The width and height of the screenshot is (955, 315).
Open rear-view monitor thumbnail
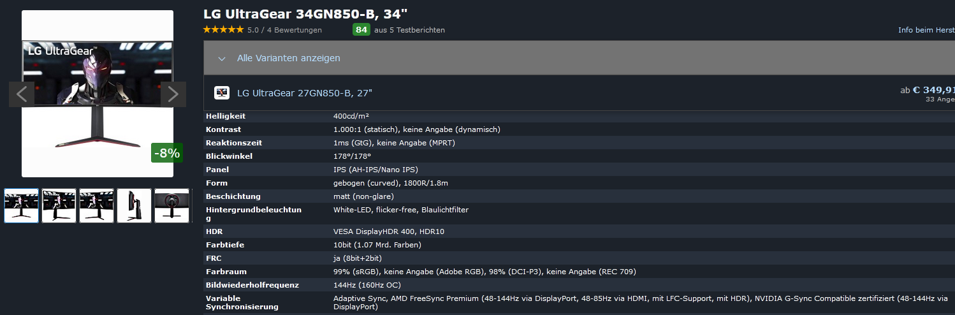point(172,205)
